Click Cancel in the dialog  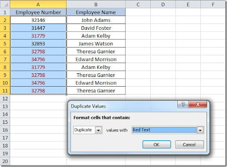[189, 144]
